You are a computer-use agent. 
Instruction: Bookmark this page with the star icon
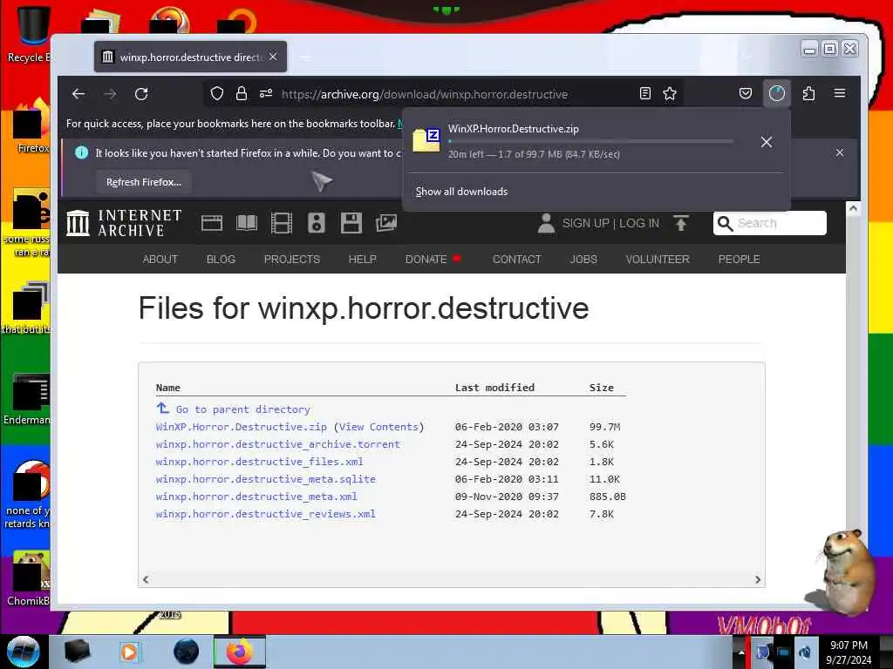670,94
